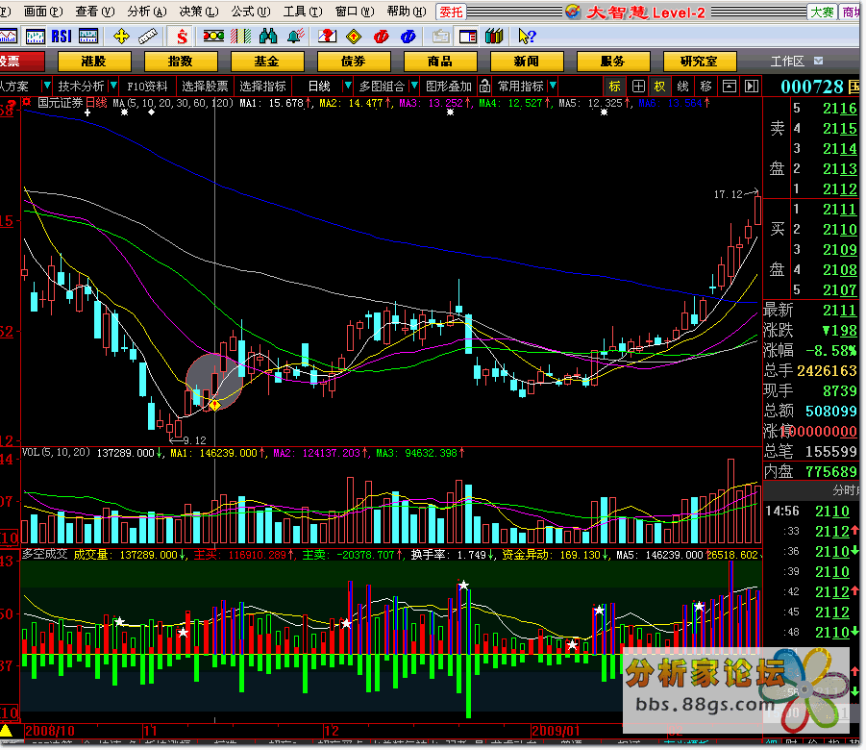Expand the 方案 scheme dropdown arrow
The image size is (866, 750).
pyautogui.click(x=46, y=86)
